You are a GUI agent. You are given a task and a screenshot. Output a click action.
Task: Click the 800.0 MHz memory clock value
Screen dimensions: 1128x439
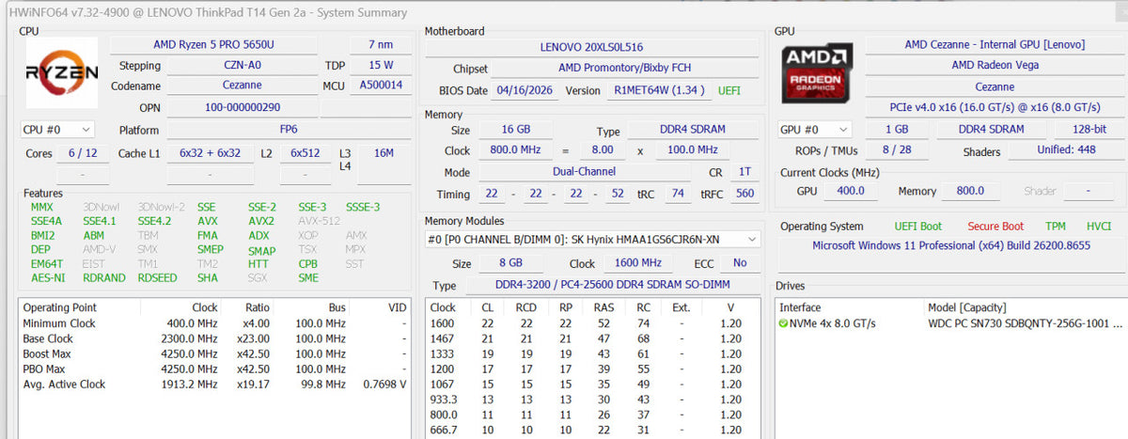(518, 150)
